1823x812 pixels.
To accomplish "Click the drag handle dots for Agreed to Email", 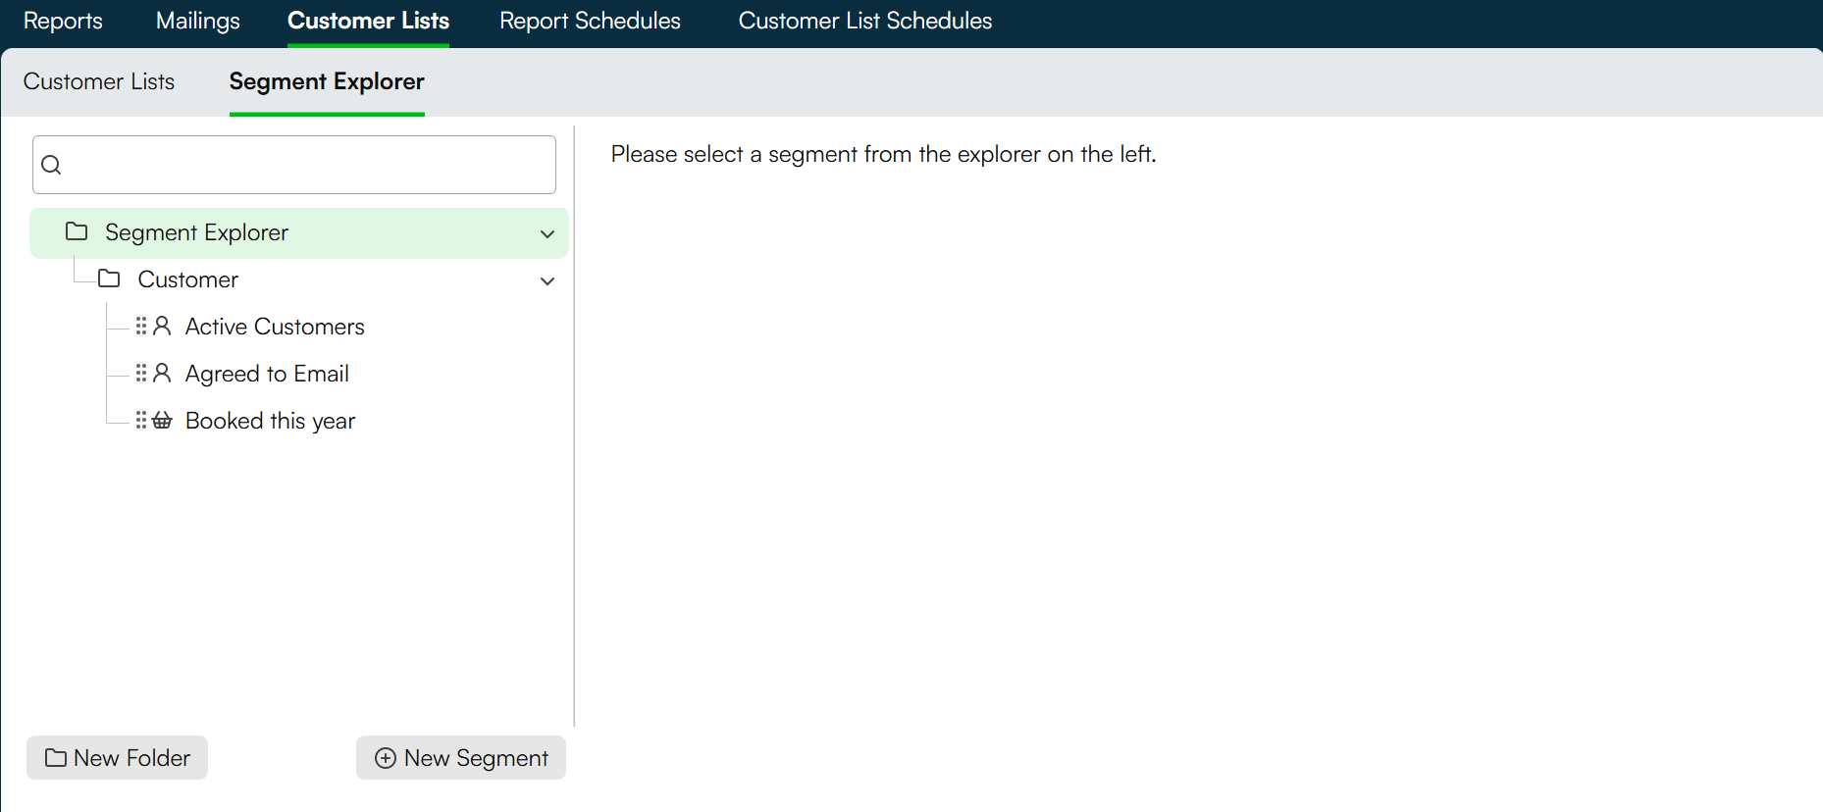I will coord(141,373).
